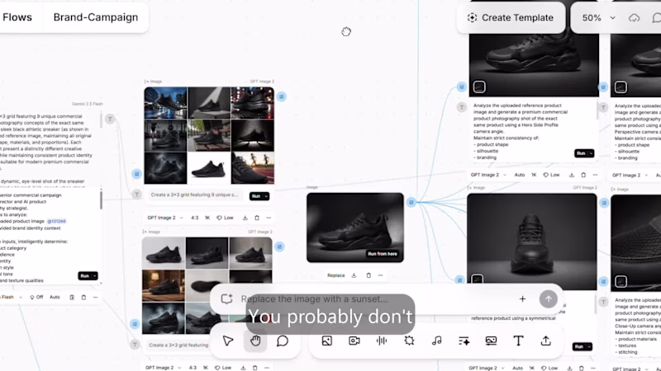Click the @131266 image reference tag
Viewport: 661px width, 371px height.
click(x=56, y=221)
